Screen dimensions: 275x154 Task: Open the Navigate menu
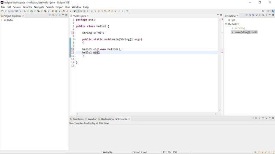pyautogui.click(x=39, y=7)
